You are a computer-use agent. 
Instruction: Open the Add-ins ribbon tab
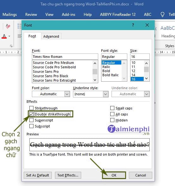69,15
